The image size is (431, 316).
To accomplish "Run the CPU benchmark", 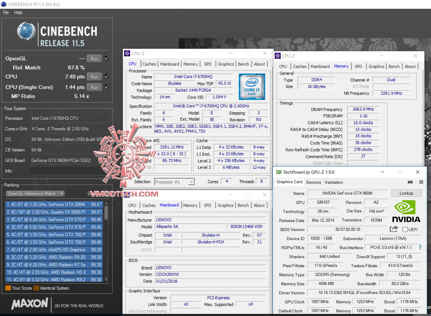I will 94,77.
